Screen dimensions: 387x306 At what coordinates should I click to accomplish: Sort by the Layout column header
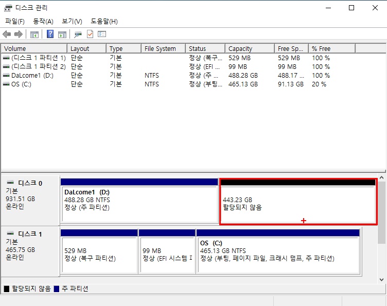pyautogui.click(x=86, y=48)
